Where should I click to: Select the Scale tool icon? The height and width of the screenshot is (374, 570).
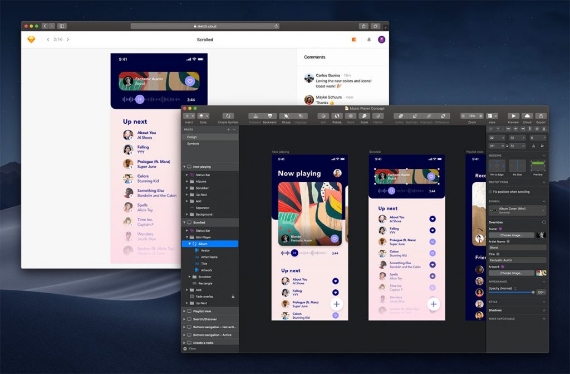click(x=364, y=116)
